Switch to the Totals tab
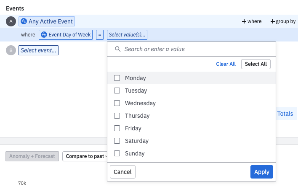298x189 pixels. (285, 114)
